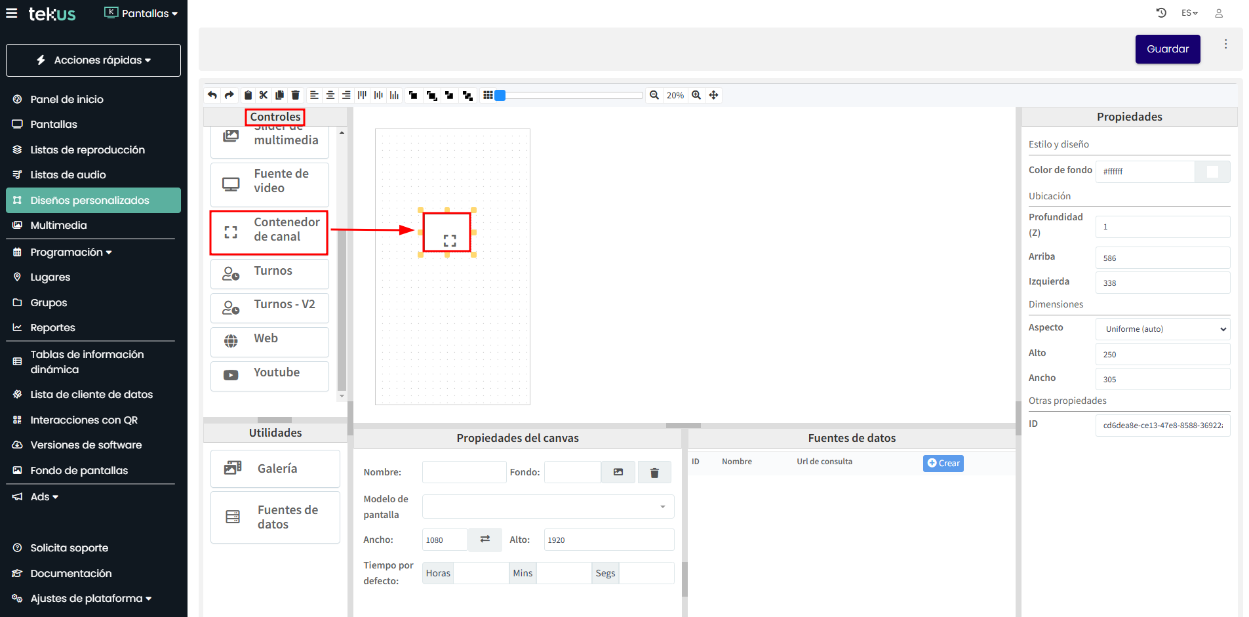
Task: Swap width and height of canvas
Action: click(x=485, y=540)
